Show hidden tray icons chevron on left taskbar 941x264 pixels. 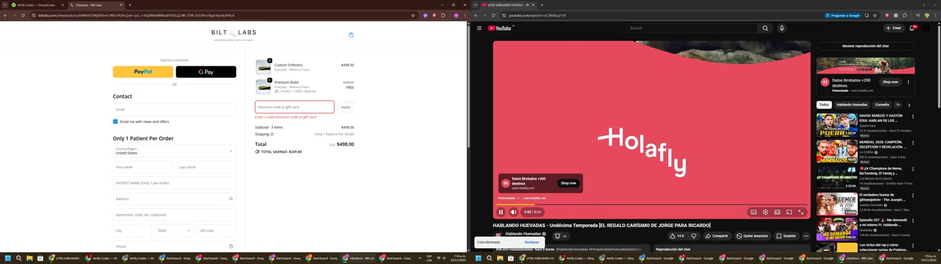pos(420,258)
